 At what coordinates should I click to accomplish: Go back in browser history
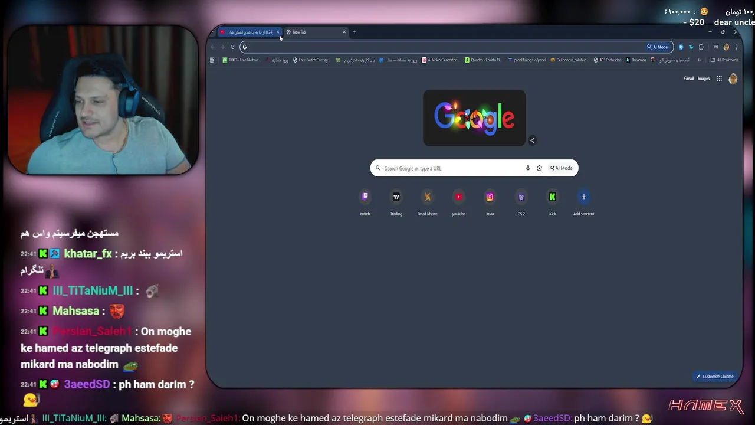pyautogui.click(x=213, y=47)
